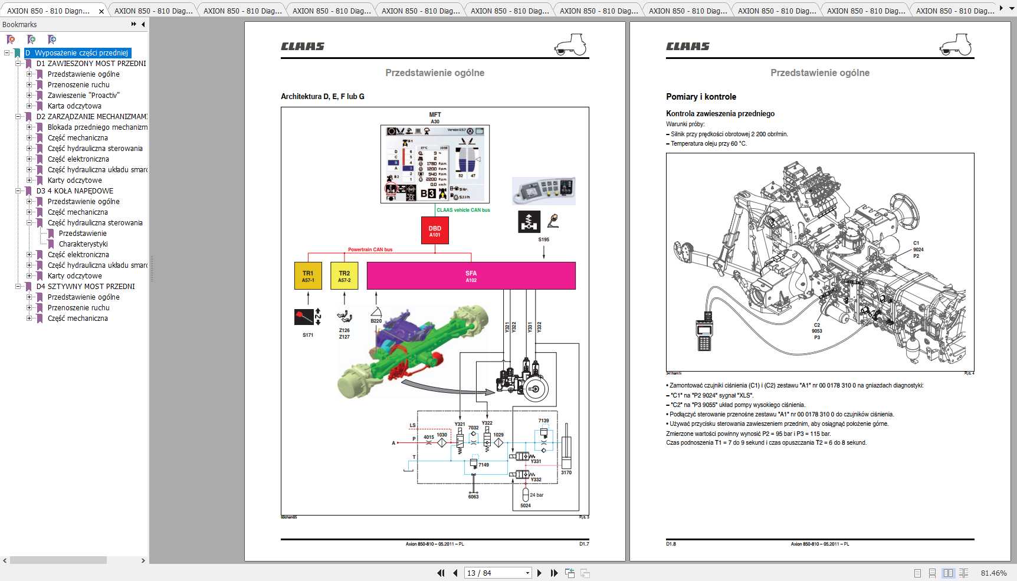Click the bookmarks scrollbar right arrow
This screenshot has height=581, width=1017.
point(143,560)
